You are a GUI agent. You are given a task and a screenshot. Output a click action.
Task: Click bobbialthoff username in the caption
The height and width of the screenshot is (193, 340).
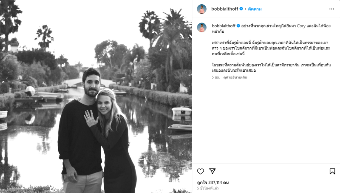point(223,26)
